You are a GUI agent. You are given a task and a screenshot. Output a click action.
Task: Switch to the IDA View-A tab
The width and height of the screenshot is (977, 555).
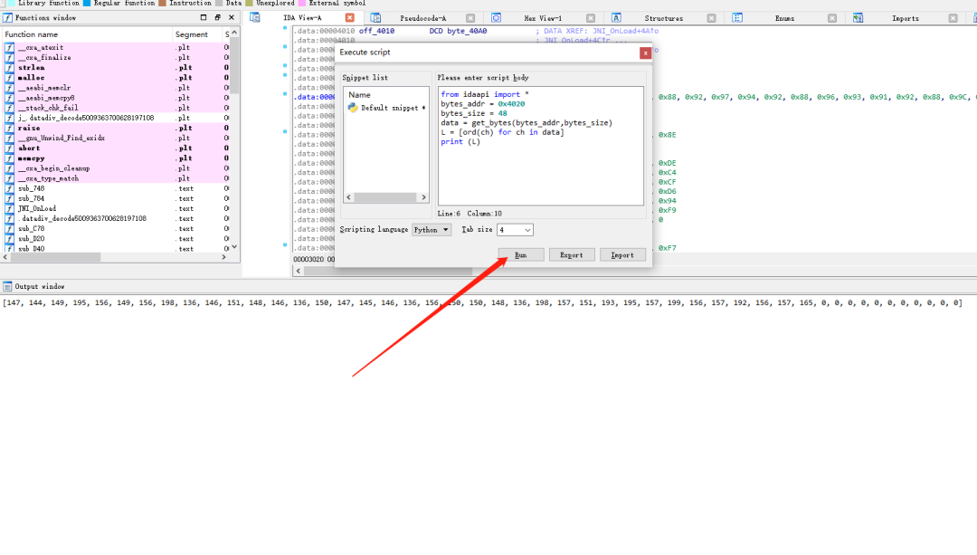(302, 18)
